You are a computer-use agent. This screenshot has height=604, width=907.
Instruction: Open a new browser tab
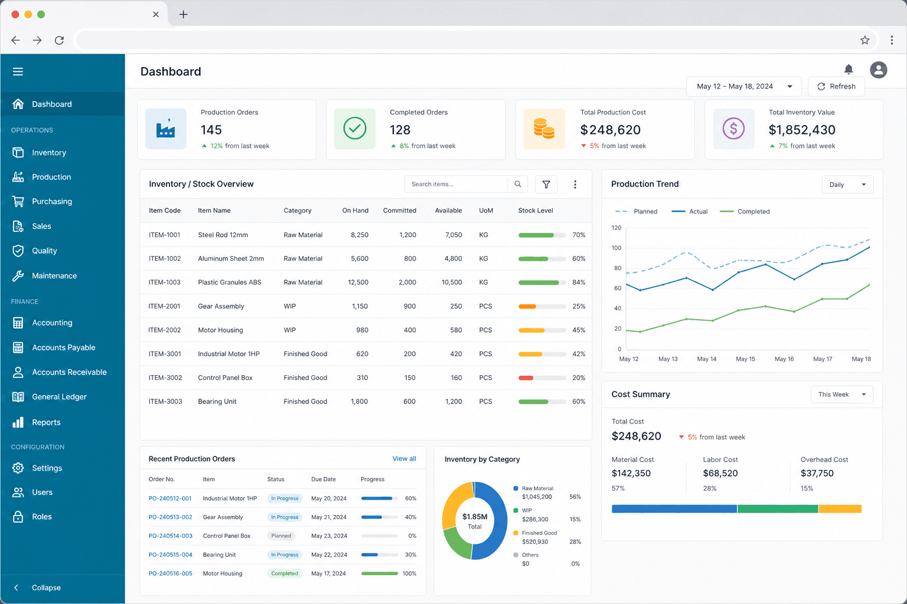coord(184,14)
